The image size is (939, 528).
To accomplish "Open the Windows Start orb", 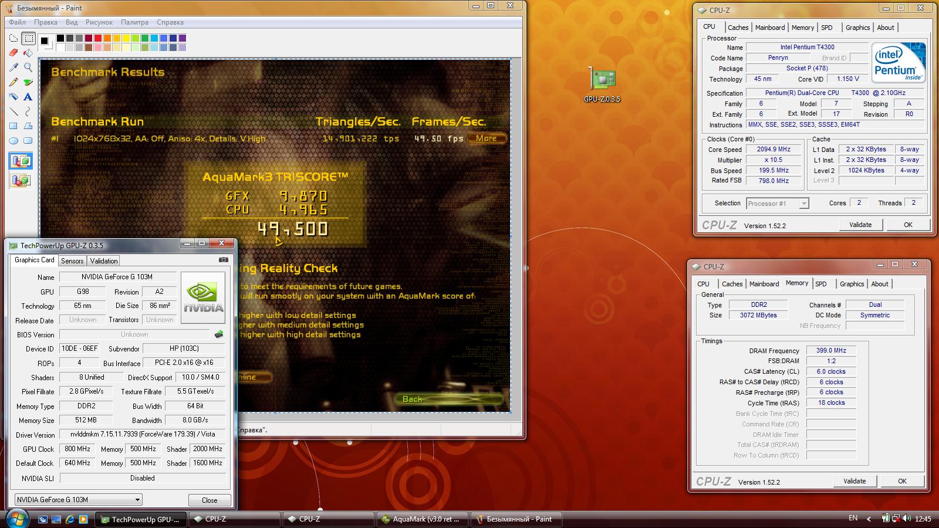I will (16, 519).
